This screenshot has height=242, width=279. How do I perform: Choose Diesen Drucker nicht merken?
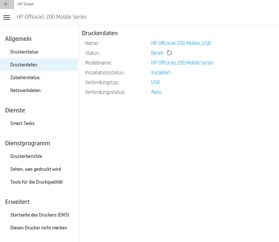point(39,228)
